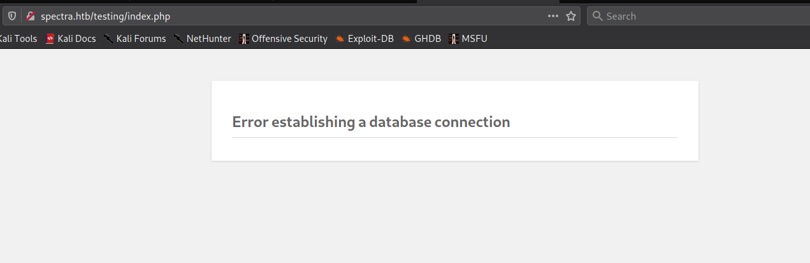
Task: Go to the NetHunter bookmark
Action: coord(208,39)
